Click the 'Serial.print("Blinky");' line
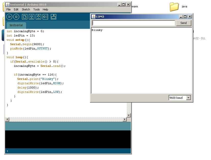The image size is (211, 160). tap(38, 79)
